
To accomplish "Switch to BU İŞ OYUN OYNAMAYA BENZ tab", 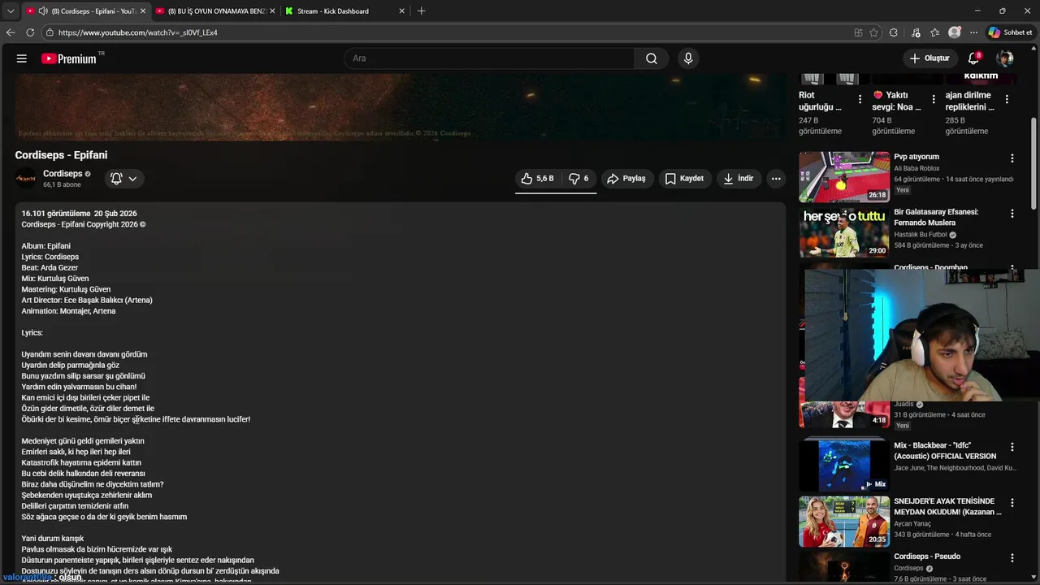I will click(x=215, y=11).
